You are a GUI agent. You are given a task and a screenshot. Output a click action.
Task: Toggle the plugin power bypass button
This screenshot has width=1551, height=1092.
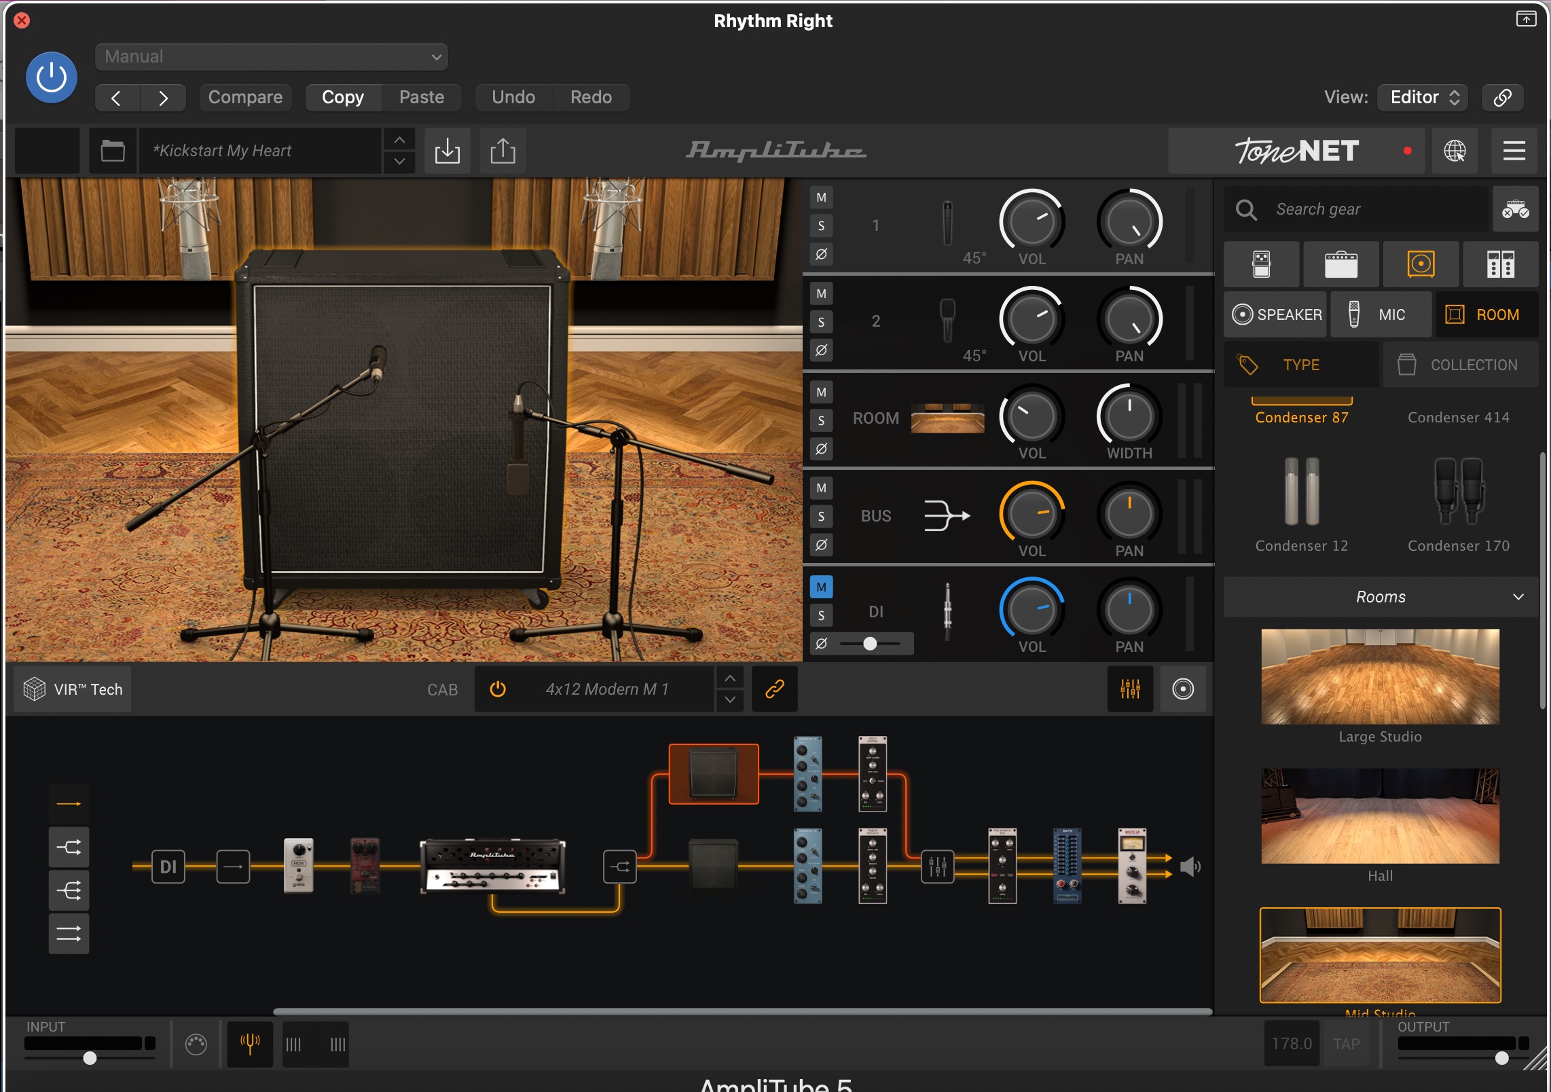52,77
